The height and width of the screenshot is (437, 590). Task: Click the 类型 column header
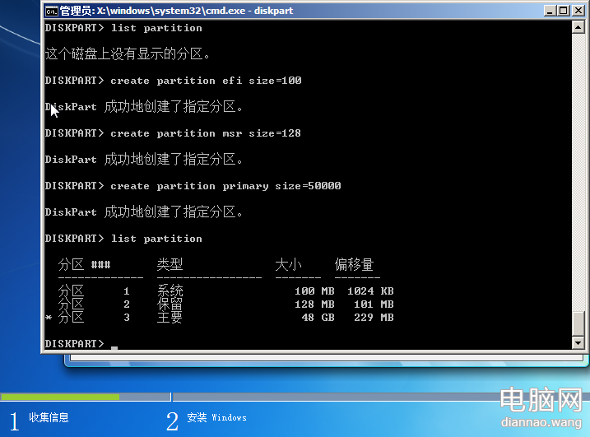coord(170,265)
